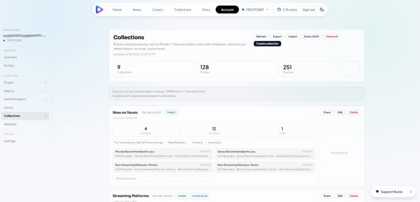
Task: Click the 12 sources count in Now on Nuvio
Action: 214,130
